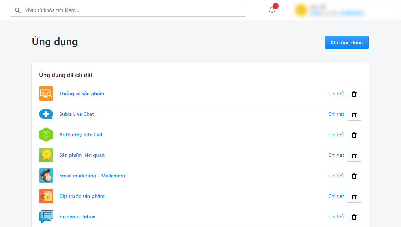The image size is (401, 227).
Task: Click the notification bell icon
Action: pyautogui.click(x=272, y=10)
